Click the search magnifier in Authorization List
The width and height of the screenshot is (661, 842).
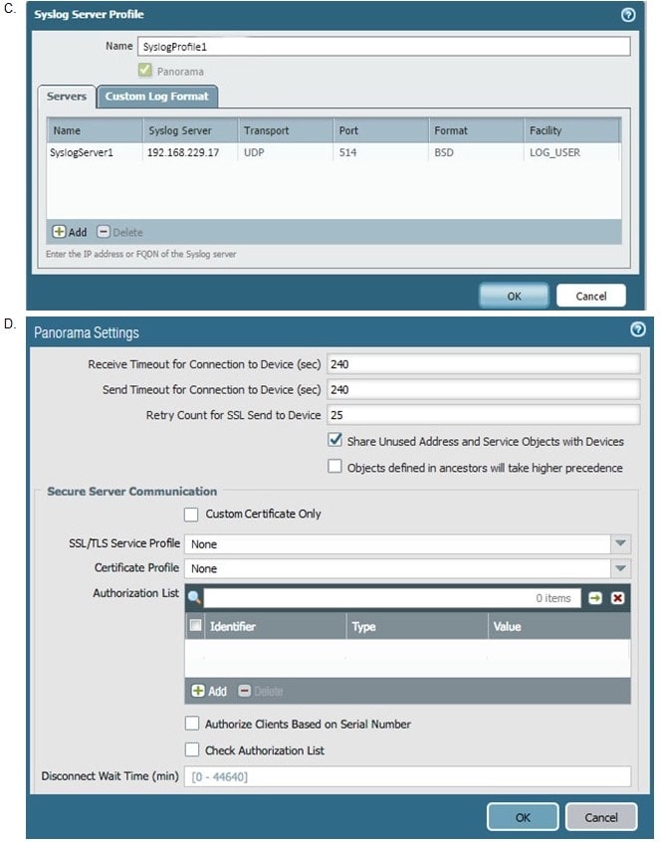[194, 598]
